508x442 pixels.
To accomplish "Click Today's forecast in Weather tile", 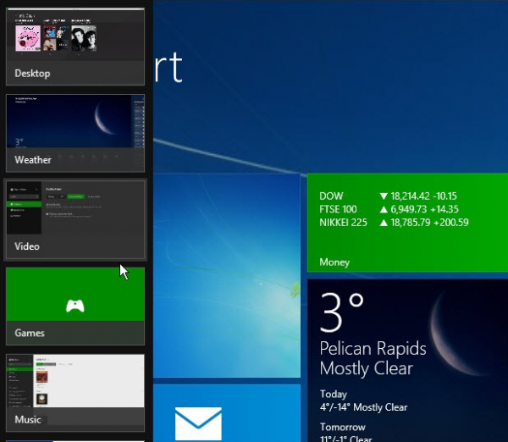I will click(363, 401).
